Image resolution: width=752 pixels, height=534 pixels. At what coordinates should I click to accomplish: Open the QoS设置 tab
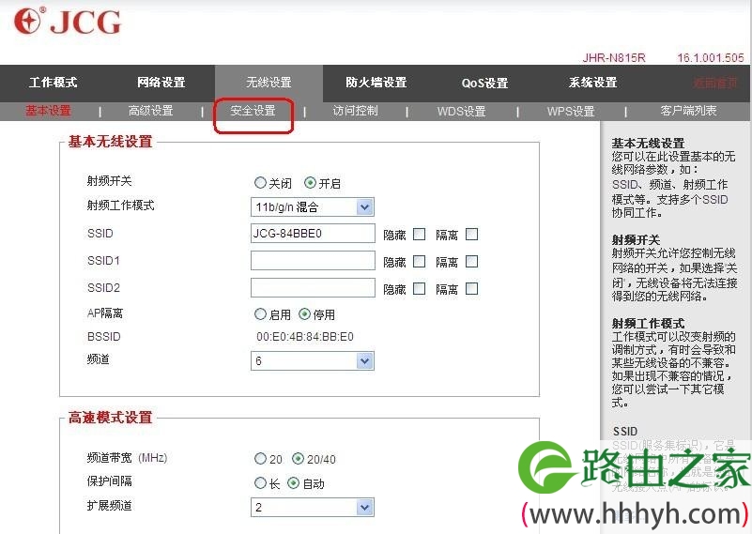484,83
